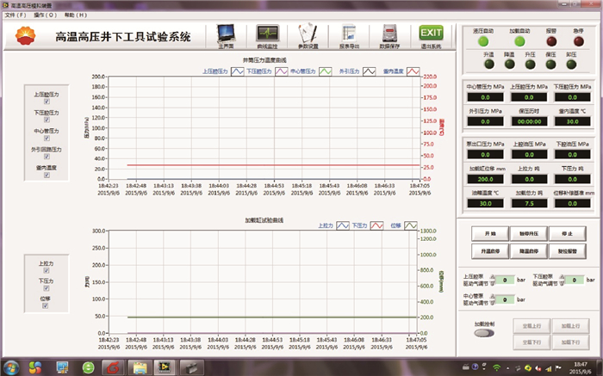Flip the 加载控制 toggle switch
603x376 pixels.
484,333
